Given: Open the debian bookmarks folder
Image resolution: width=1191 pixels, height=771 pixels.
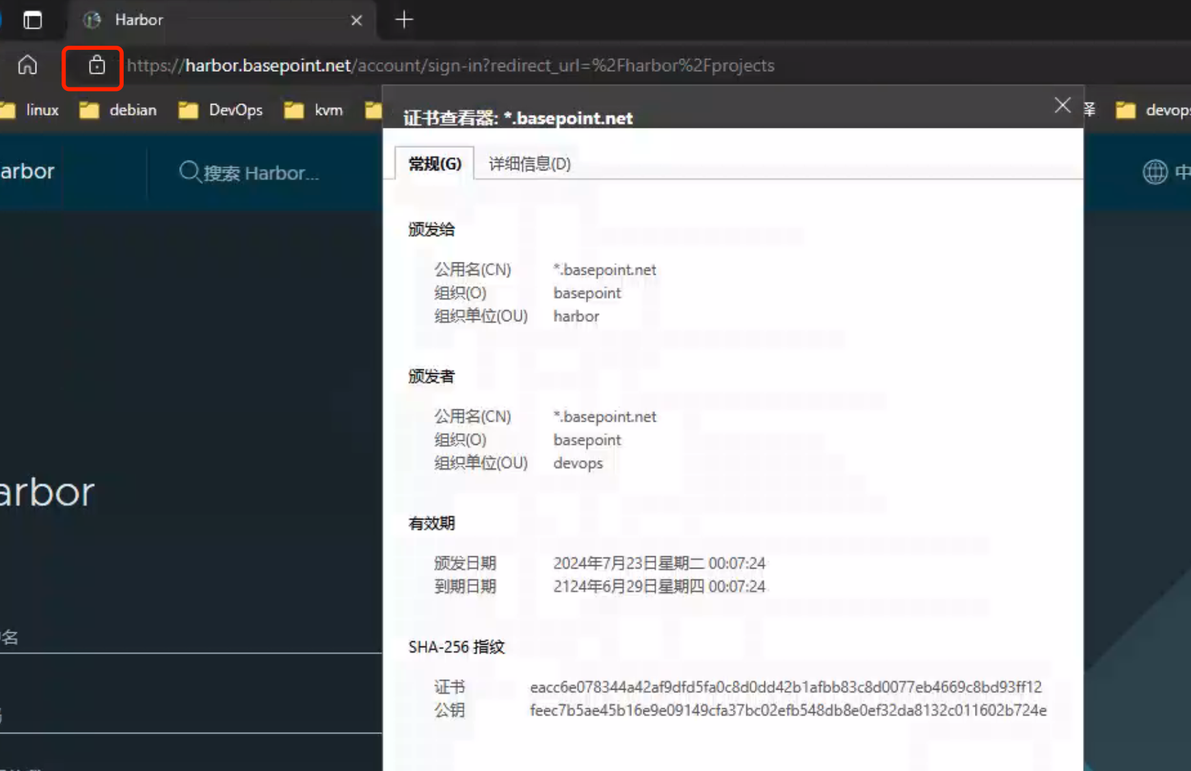Looking at the screenshot, I should 118,110.
